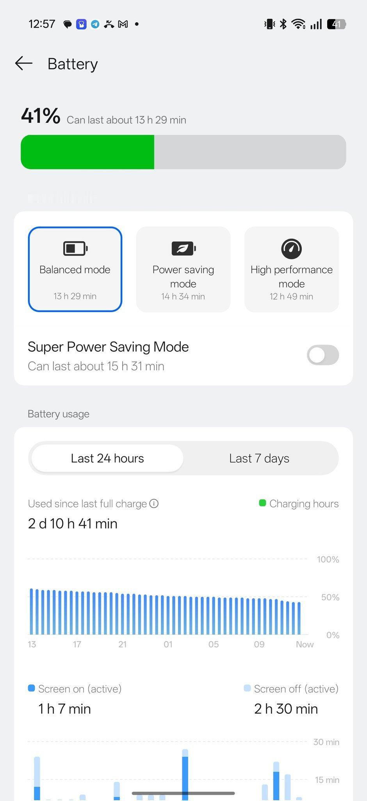Enable Super Power Saving Mode switch
Screen dimensions: 367x801
323,355
